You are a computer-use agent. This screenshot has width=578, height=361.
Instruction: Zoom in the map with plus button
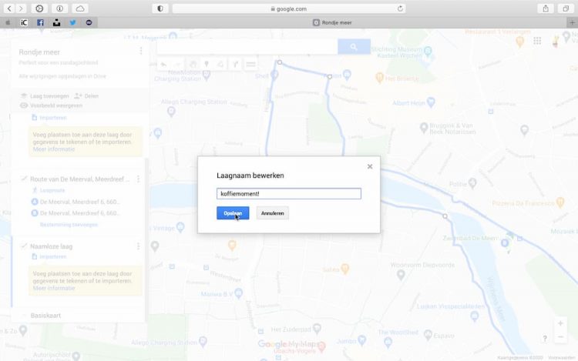560,323
